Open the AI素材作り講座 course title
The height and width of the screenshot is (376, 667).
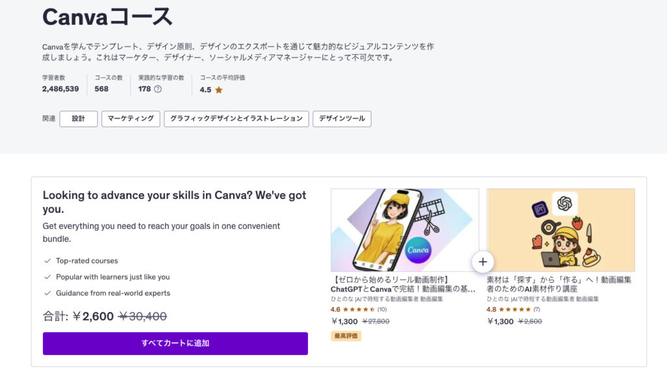pos(559,284)
